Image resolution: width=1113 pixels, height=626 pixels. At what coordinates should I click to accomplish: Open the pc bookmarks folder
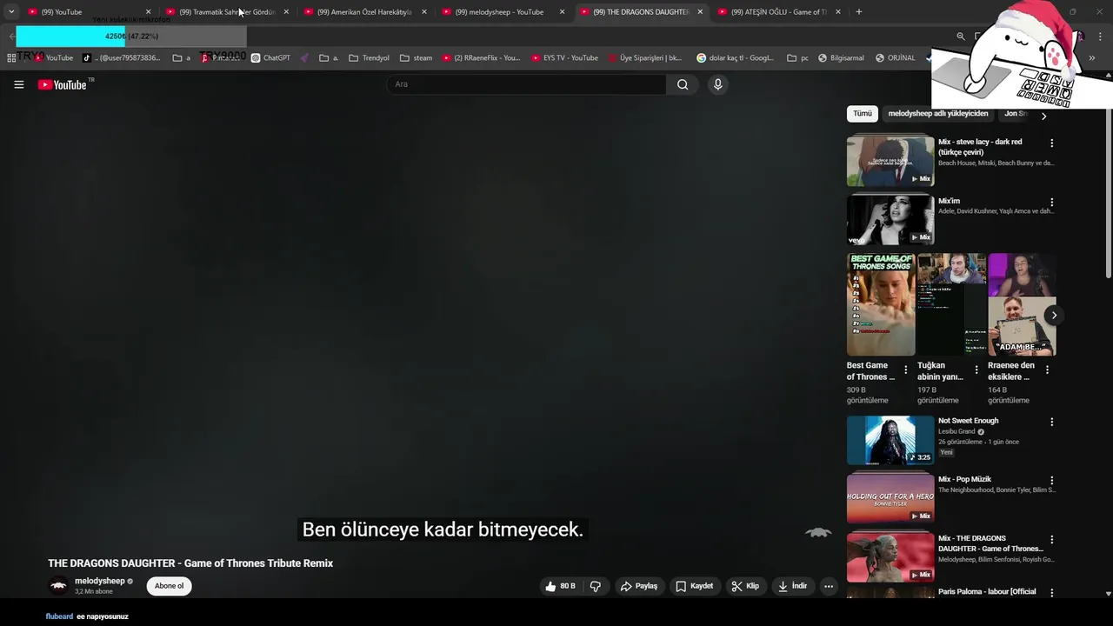(797, 58)
